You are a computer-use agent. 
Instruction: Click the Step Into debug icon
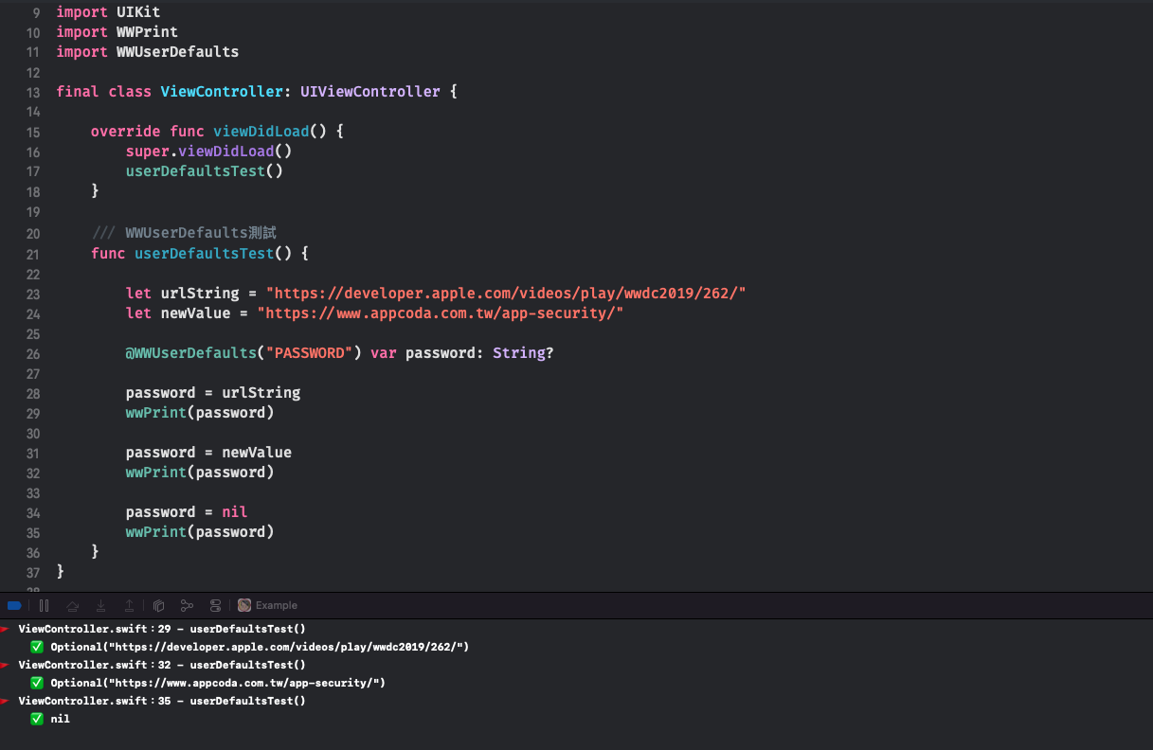pos(100,605)
